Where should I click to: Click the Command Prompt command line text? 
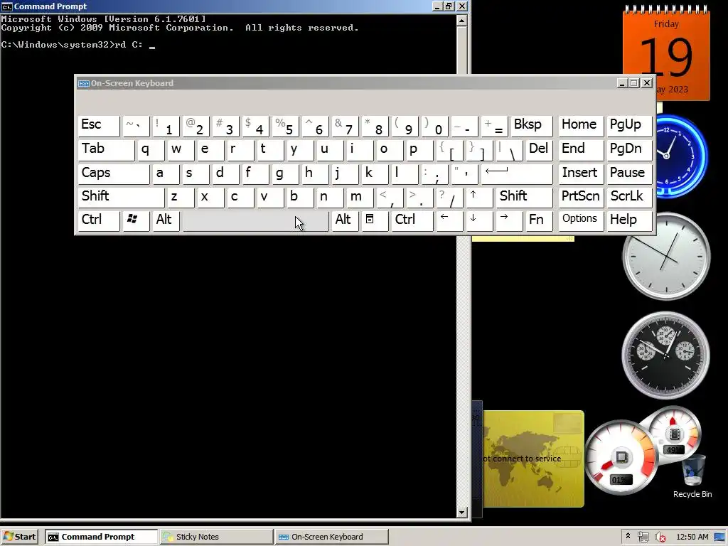coord(78,45)
